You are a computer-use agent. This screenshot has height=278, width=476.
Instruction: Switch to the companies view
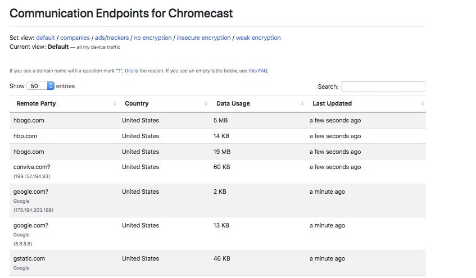(x=75, y=38)
